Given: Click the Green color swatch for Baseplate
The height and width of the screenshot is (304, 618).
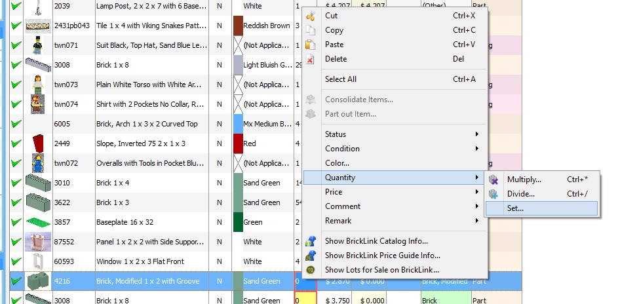Looking at the screenshot, I should pyautogui.click(x=238, y=222).
